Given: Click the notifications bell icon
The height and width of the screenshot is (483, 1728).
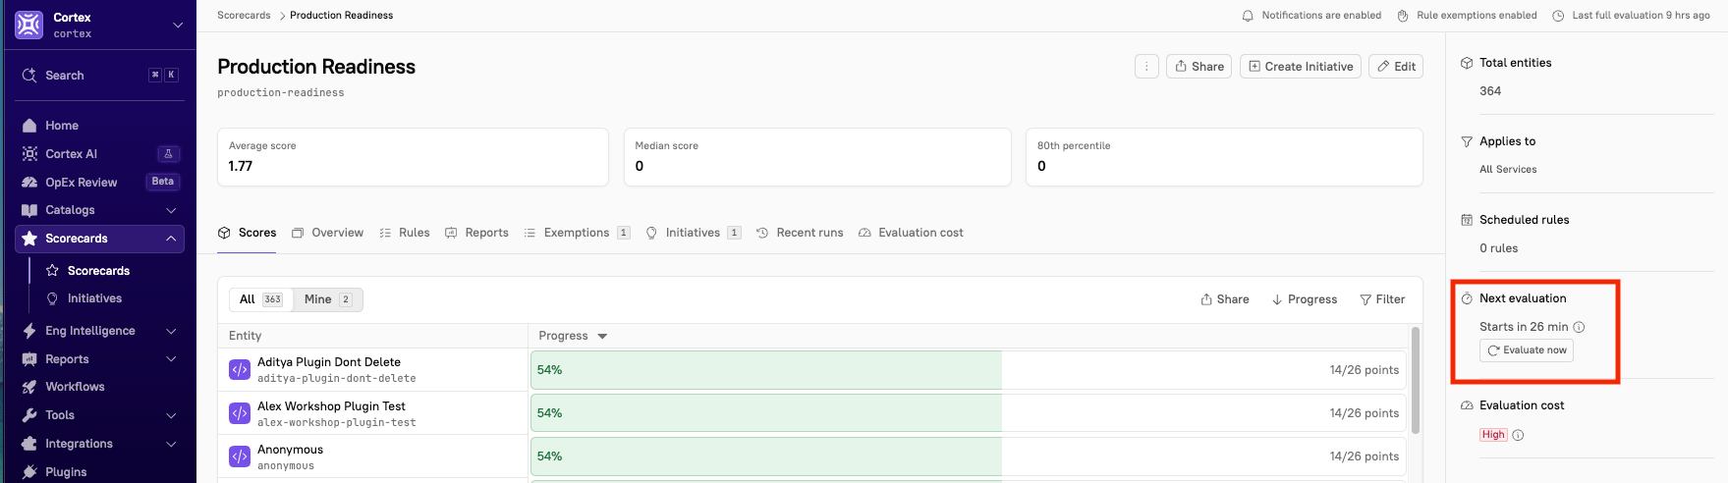Looking at the screenshot, I should tap(1248, 16).
